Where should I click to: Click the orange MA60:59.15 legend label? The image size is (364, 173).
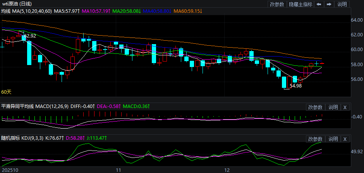coord(188,11)
